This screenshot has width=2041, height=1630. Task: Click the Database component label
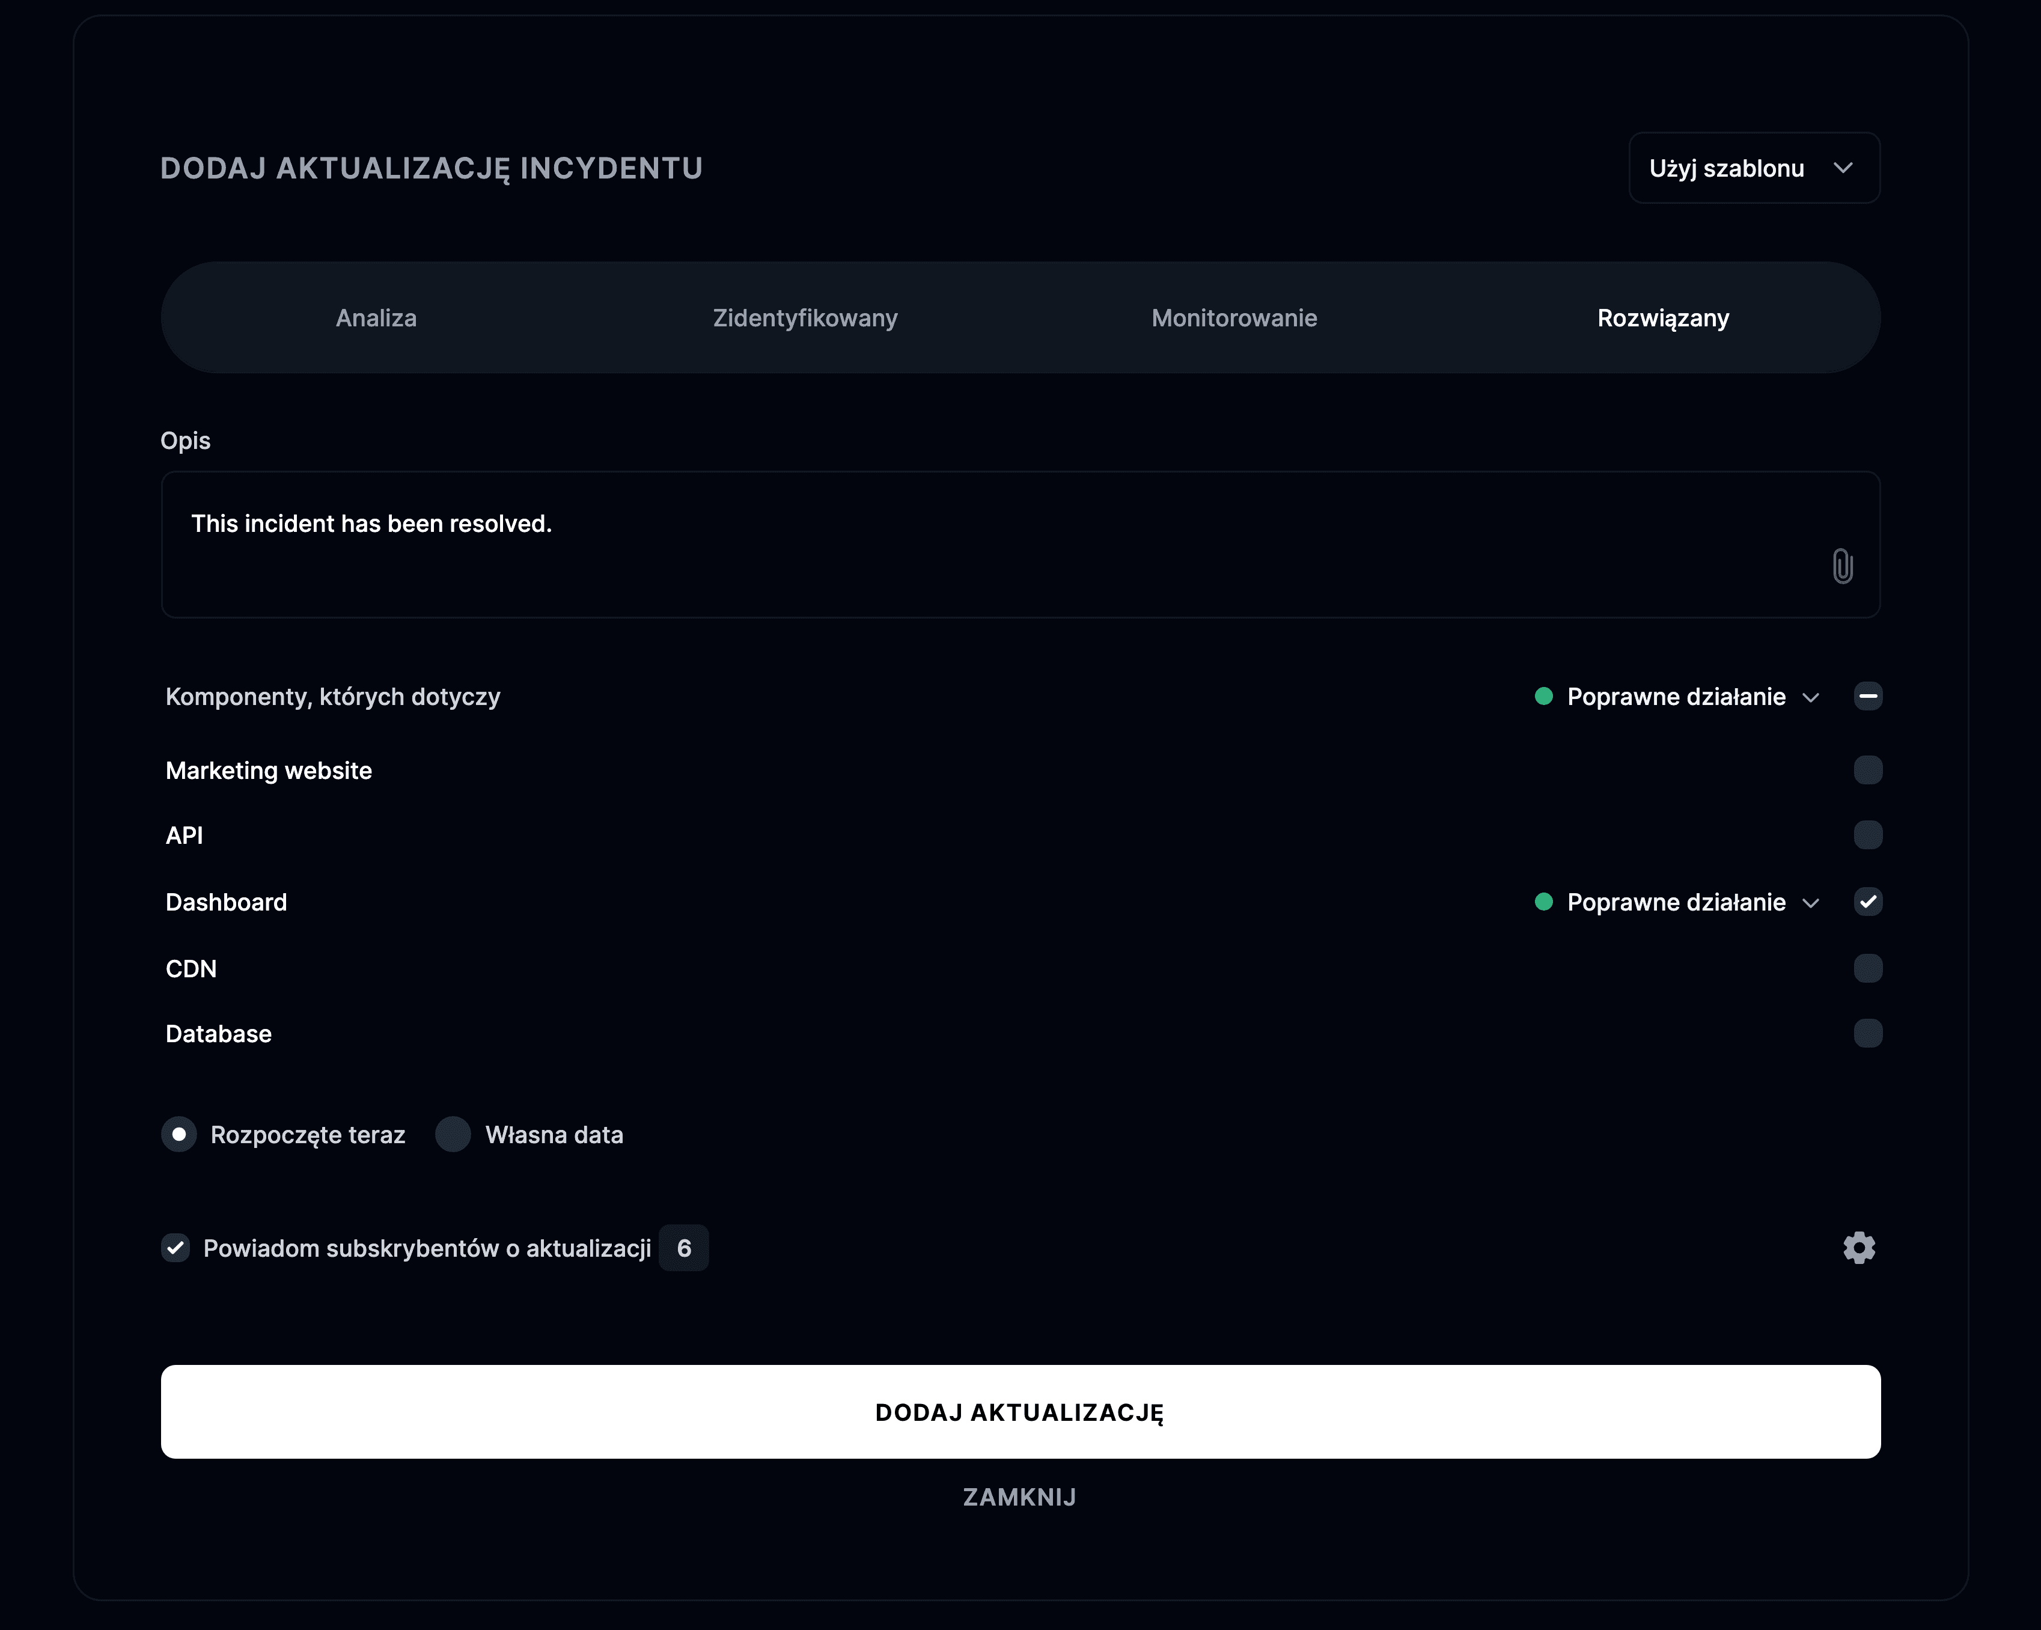219,1034
